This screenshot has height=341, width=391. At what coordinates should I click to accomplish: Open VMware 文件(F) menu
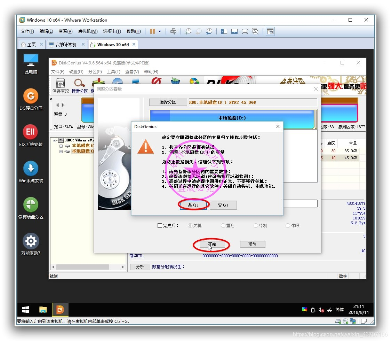click(x=27, y=31)
